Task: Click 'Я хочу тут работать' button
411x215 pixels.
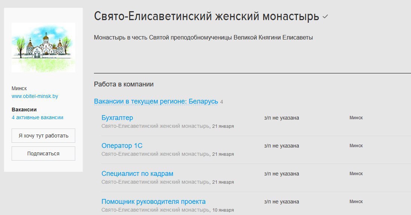Action: coord(43,136)
